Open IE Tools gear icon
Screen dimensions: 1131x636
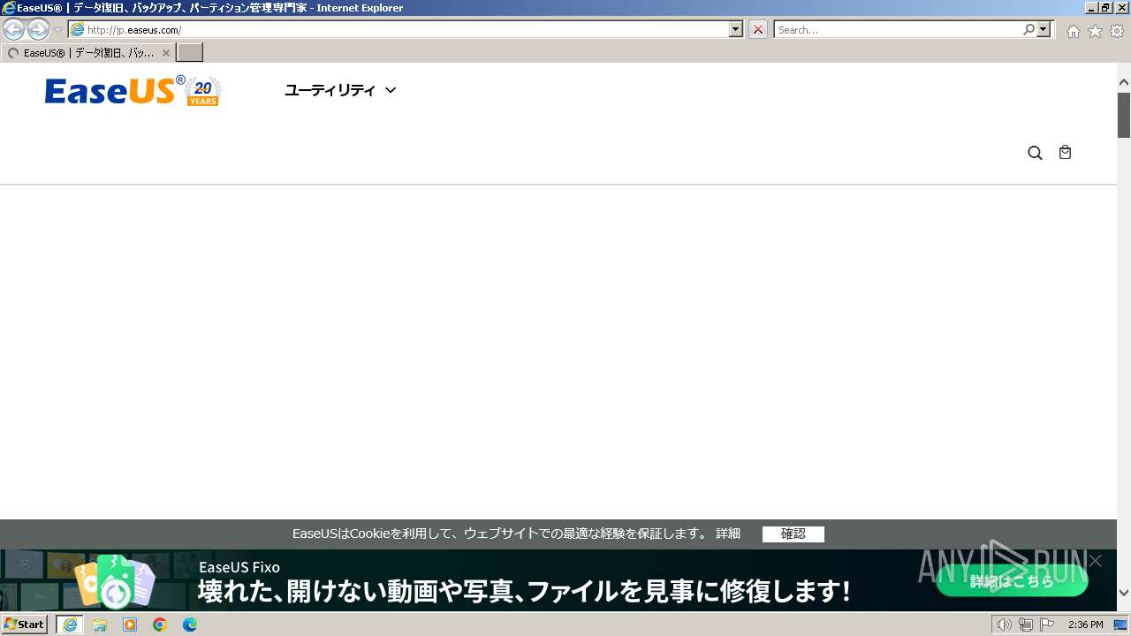[1117, 31]
